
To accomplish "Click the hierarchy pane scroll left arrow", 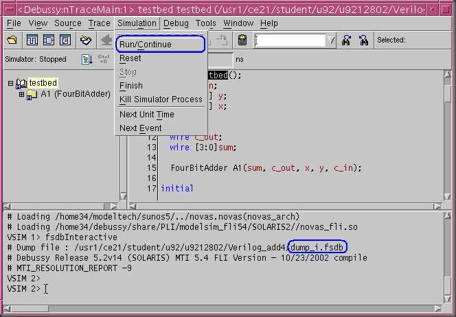I will [x=7, y=206].
